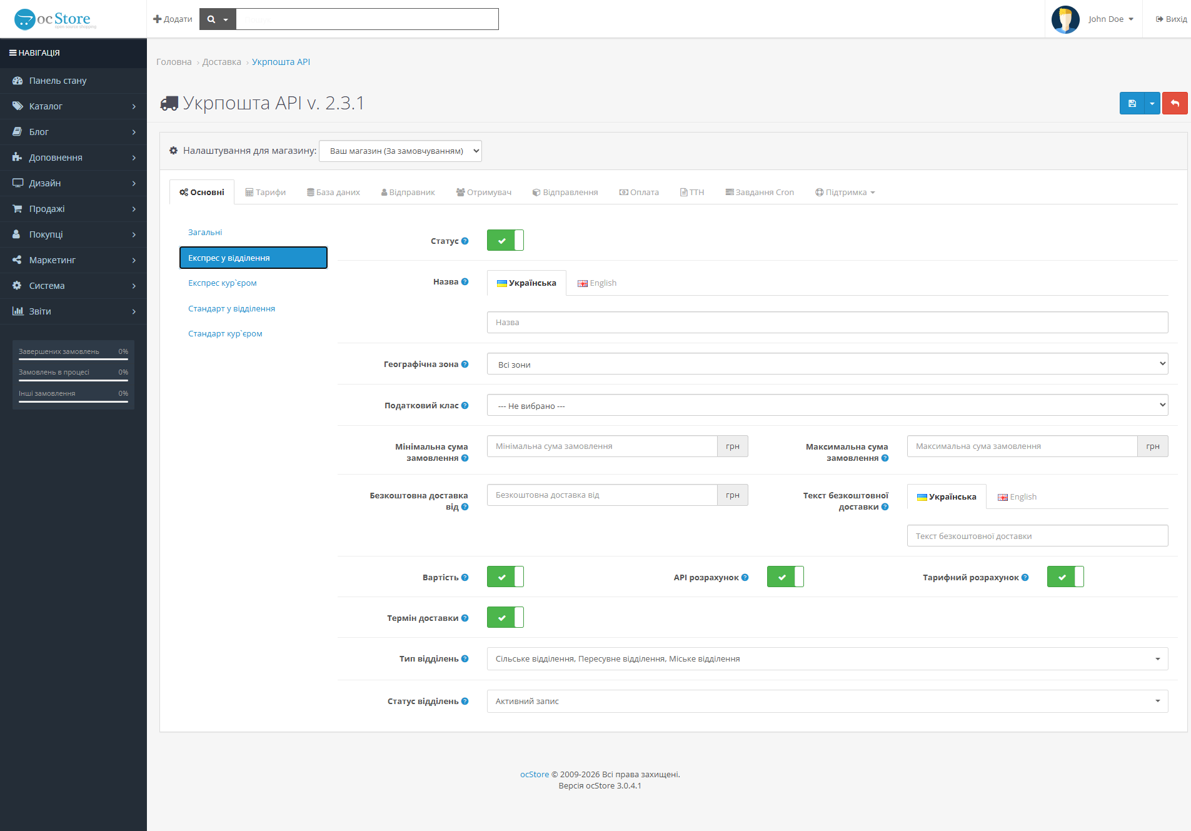This screenshot has height=831, width=1191.
Task: Toggle the Вартість switch
Action: tap(505, 577)
